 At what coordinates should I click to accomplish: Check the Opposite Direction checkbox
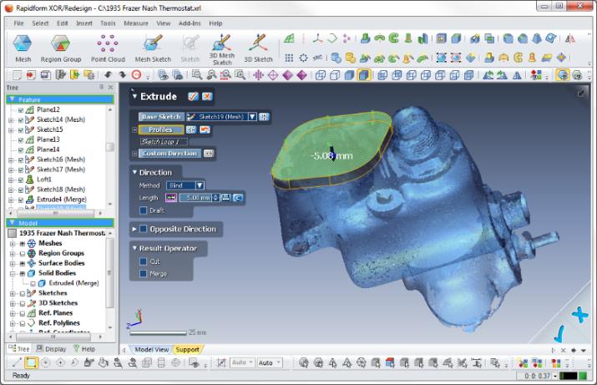click(x=143, y=229)
